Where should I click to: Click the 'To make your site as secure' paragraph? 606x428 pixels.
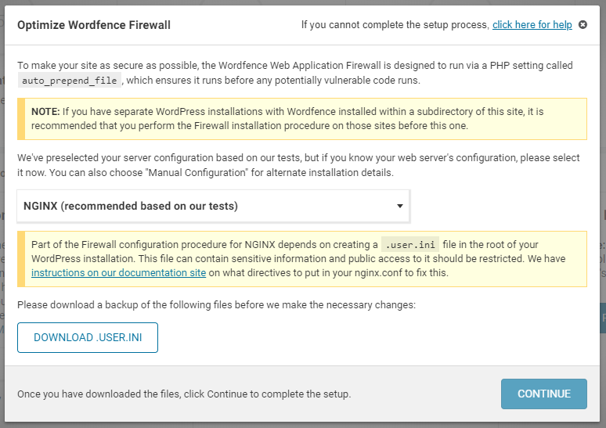point(295,73)
